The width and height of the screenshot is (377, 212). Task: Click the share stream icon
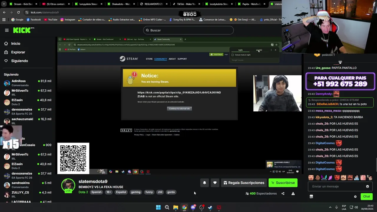[283, 193]
